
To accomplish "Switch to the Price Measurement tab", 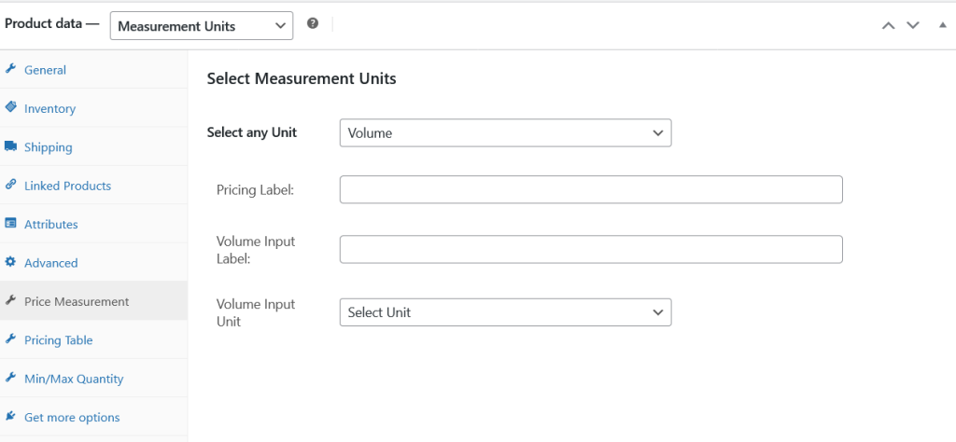I will [77, 301].
